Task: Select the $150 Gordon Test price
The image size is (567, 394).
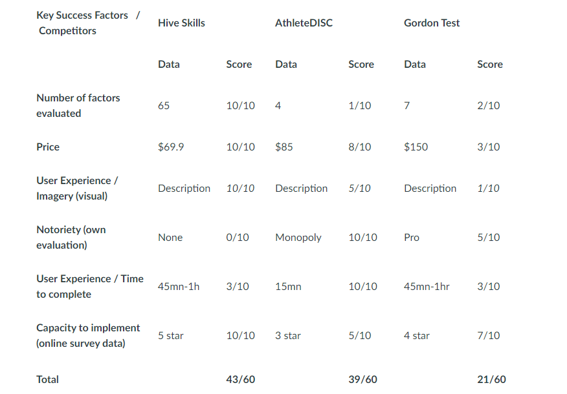Action: coord(416,147)
